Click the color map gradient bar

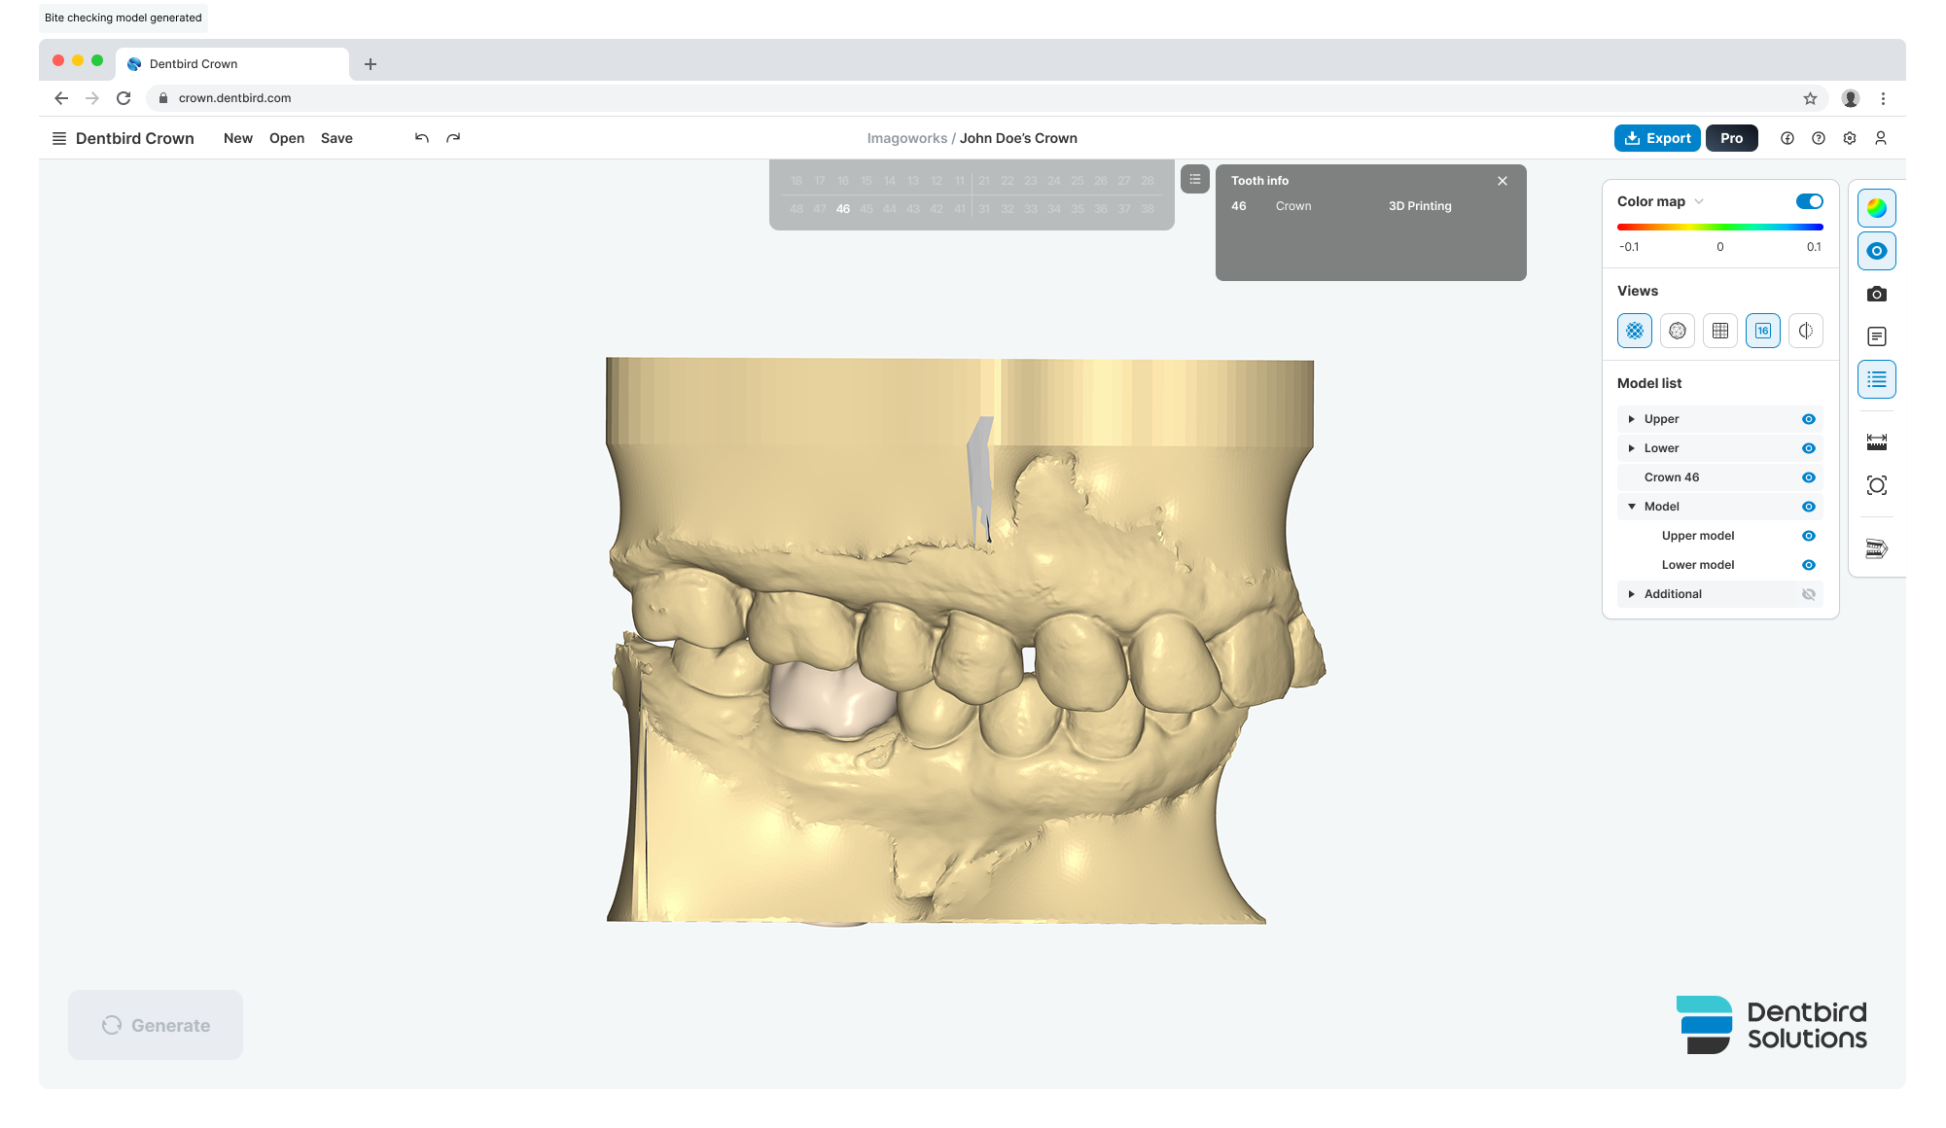[1718, 227]
